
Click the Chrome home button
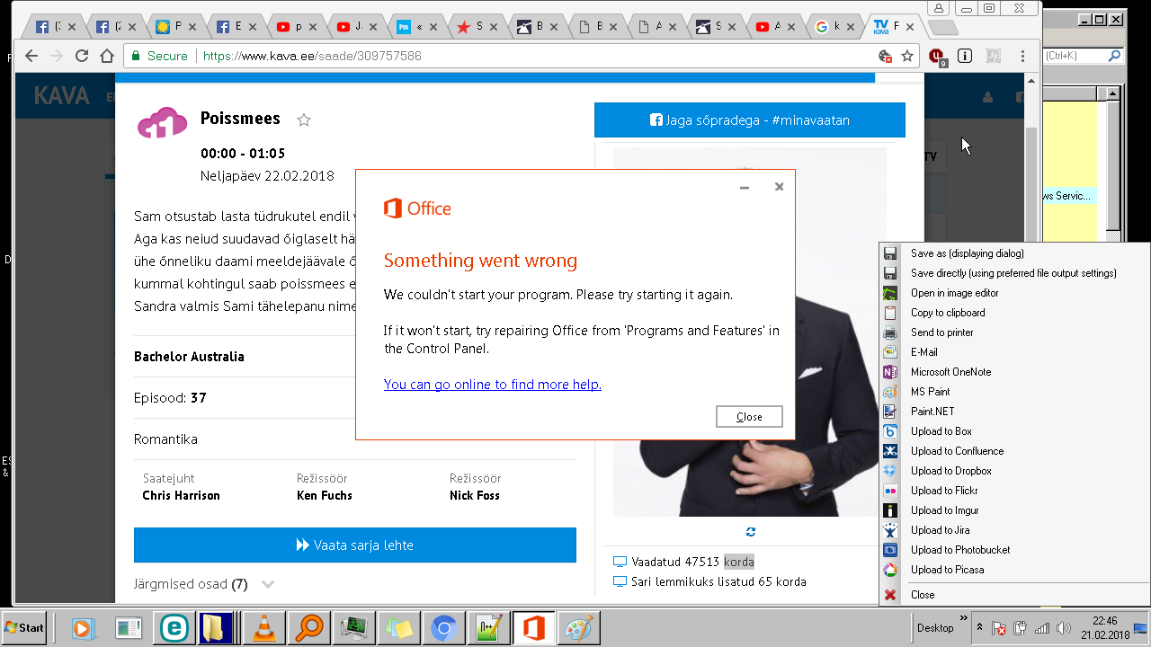107,56
